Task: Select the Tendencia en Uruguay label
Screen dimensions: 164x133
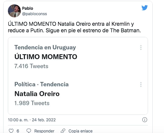Action: 45,47
